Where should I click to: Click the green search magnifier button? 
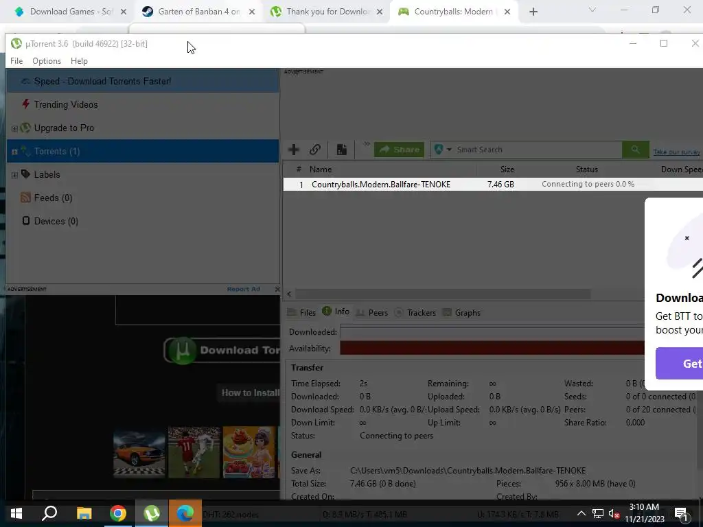pos(635,149)
